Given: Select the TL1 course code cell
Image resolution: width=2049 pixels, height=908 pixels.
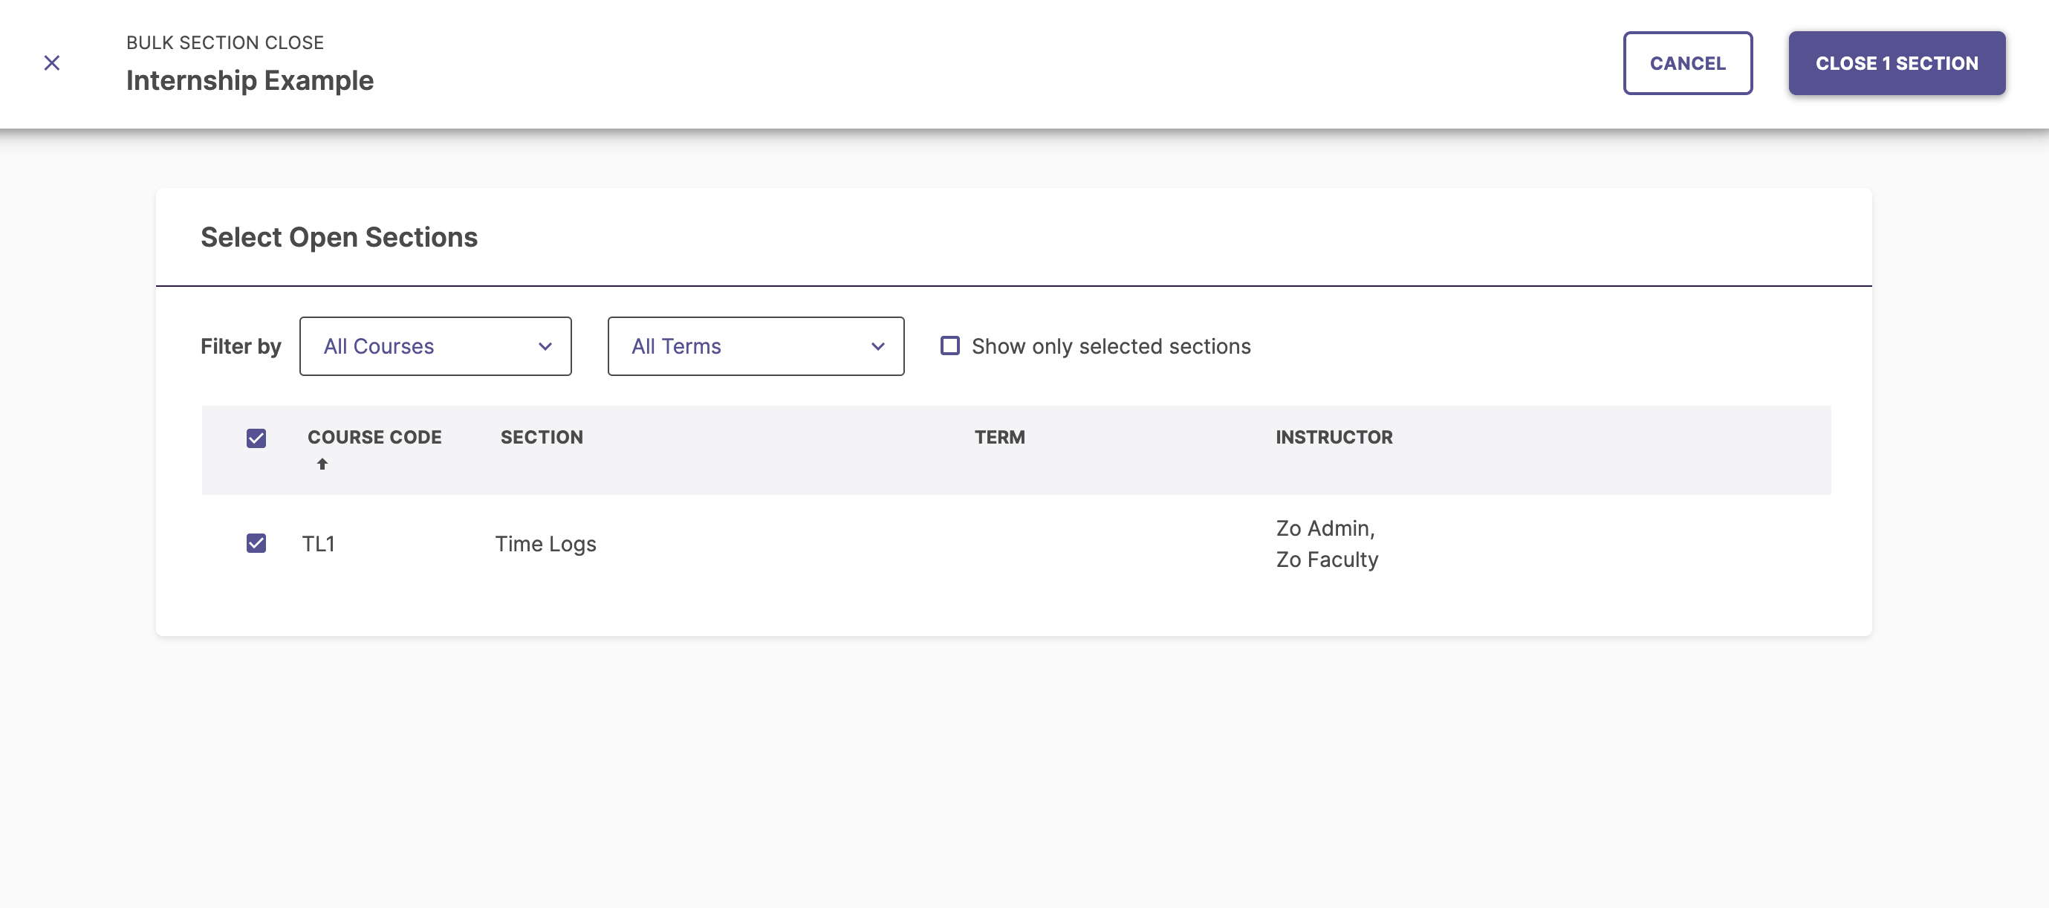Looking at the screenshot, I should pos(318,543).
